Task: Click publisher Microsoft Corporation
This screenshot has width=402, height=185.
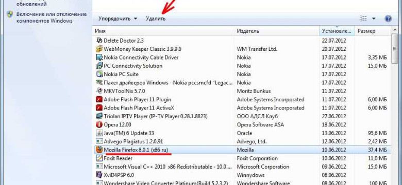Action: click(x=262, y=166)
